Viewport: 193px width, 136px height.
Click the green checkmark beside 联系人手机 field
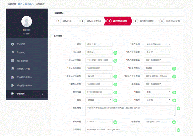pos(115,85)
